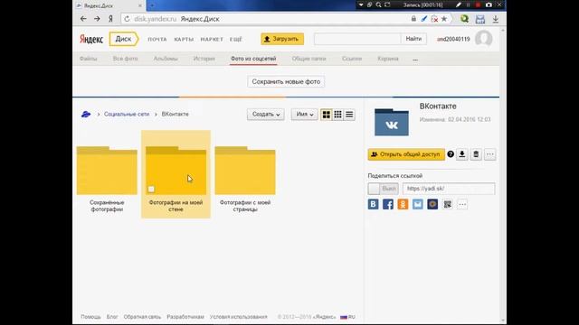The image size is (579, 325).
Task: Switch to the Общие папки tab
Action: 308,59
